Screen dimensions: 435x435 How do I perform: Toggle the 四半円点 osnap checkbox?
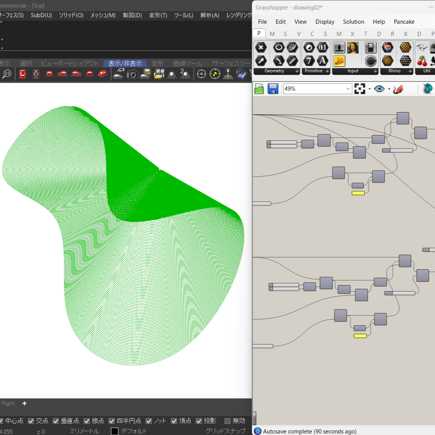click(x=112, y=421)
